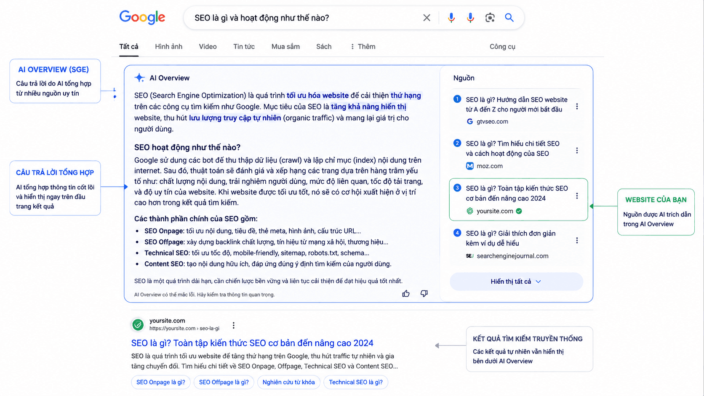Open source 'Hướng dẫn SEO website từ A đến Z'

tap(517, 104)
